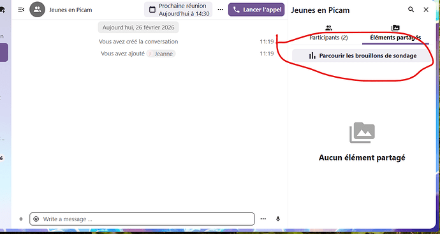Image resolution: width=440 pixels, height=234 pixels.
Task: Open the conversation actions three-dot menu
Action: 221,10
